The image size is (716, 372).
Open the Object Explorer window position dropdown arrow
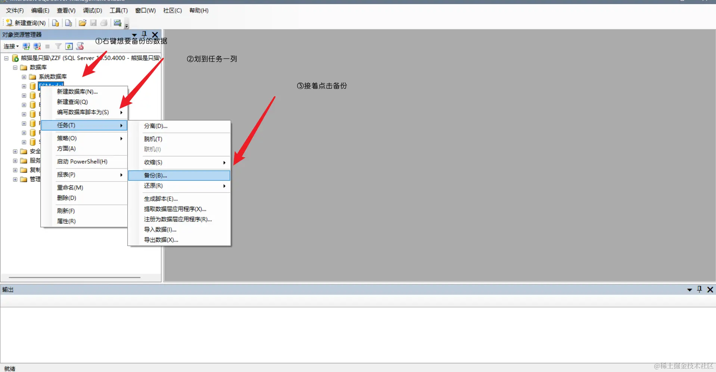[134, 35]
